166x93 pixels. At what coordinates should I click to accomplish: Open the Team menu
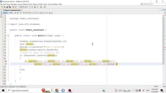tap(45, 4)
